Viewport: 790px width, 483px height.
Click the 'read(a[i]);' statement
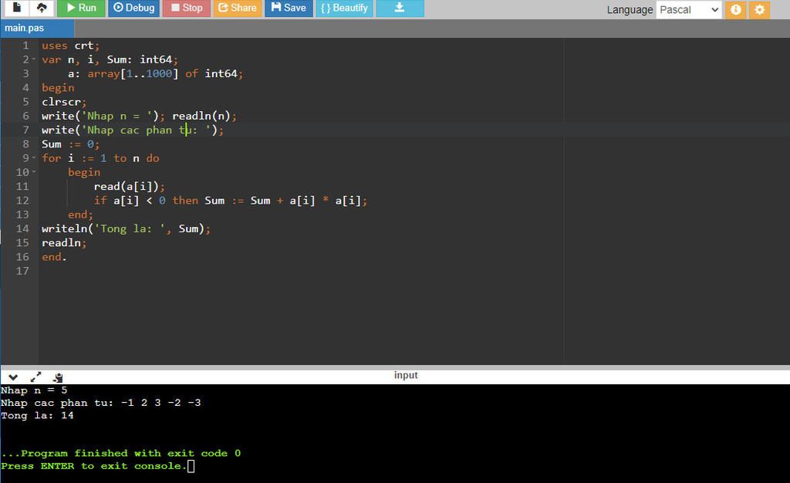pyautogui.click(x=129, y=187)
